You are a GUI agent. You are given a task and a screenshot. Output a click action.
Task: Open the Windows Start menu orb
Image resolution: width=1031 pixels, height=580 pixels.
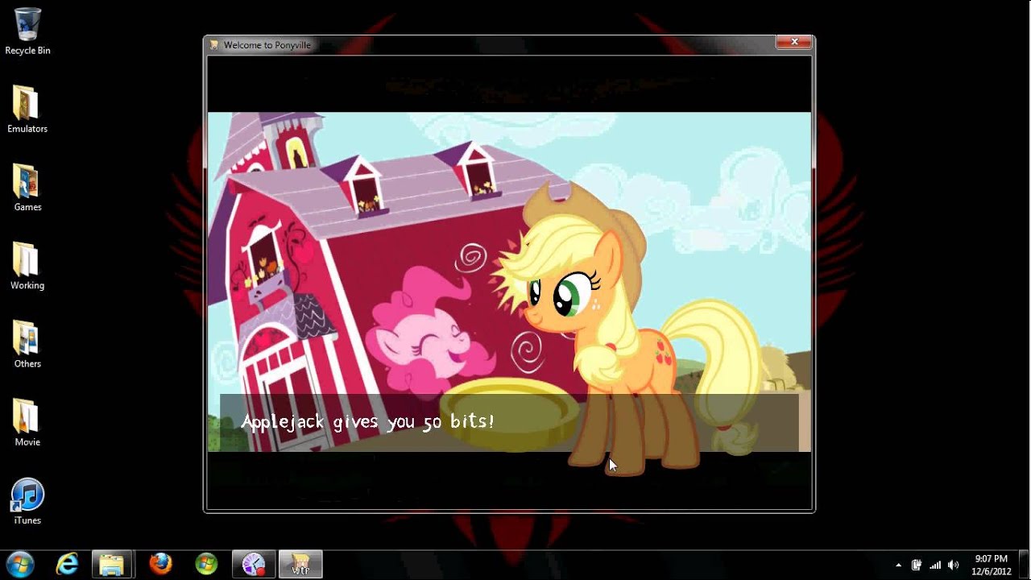(19, 564)
